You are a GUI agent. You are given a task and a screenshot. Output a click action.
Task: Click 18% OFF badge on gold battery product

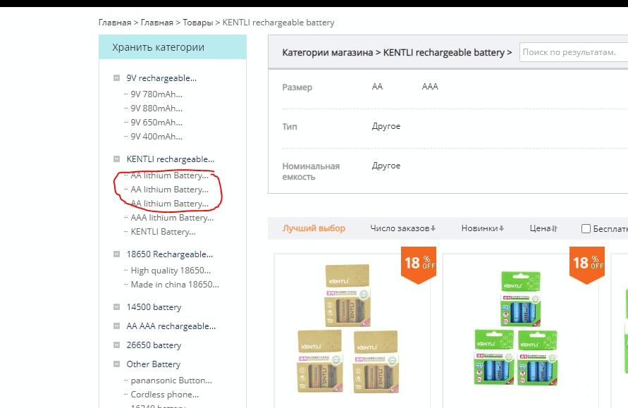coord(419,264)
